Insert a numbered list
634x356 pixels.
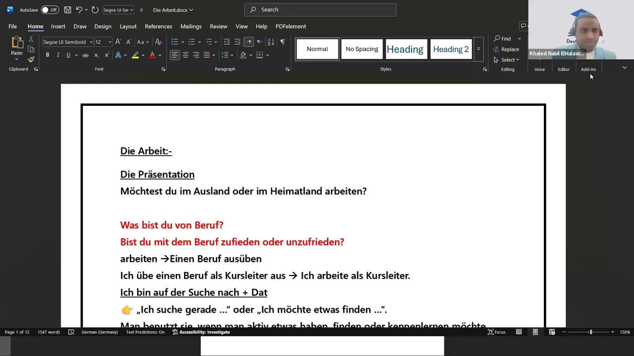pyautogui.click(x=192, y=42)
